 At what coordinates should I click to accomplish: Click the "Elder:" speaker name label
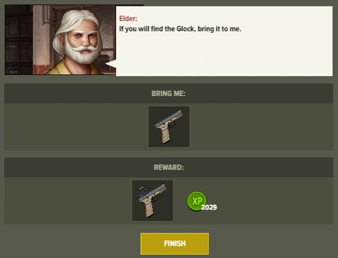click(x=128, y=19)
